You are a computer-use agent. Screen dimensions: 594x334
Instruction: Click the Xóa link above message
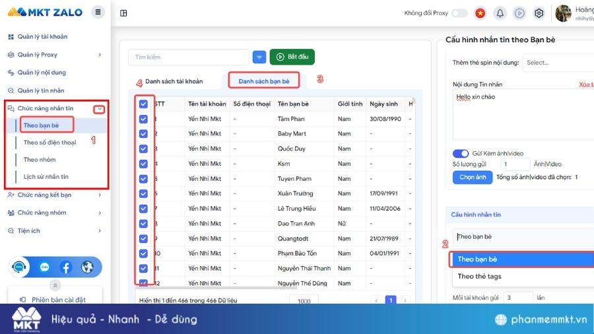586,84
